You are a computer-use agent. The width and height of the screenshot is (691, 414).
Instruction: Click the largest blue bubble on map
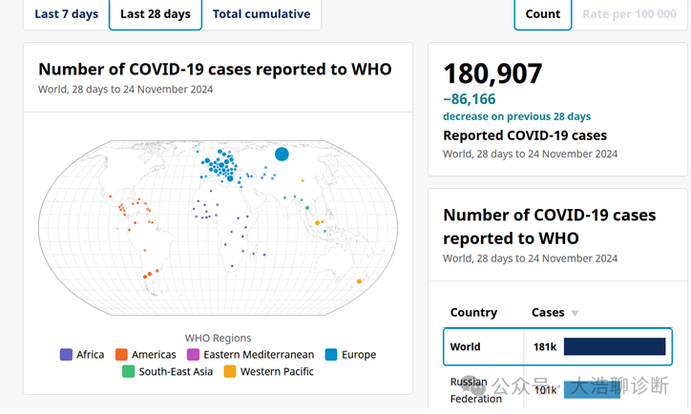click(282, 154)
